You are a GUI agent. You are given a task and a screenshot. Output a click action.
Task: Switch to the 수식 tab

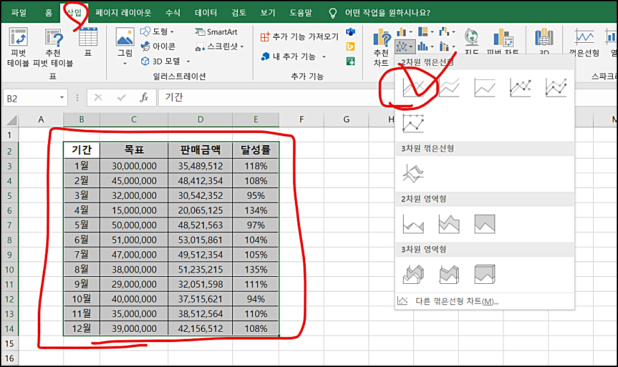(173, 13)
